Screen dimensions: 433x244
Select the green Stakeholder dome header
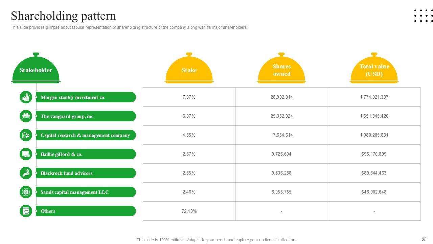click(x=36, y=69)
